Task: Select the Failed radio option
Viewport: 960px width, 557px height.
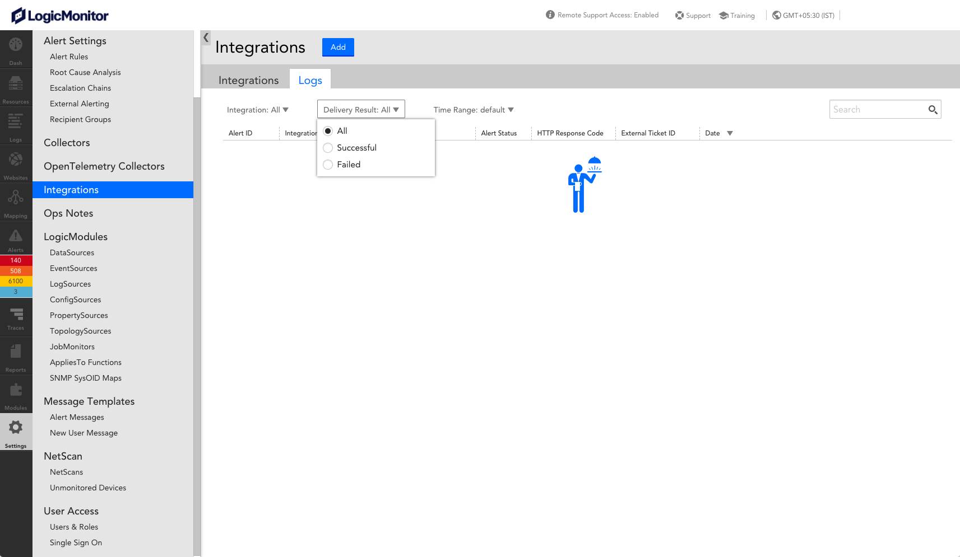Action: [328, 165]
